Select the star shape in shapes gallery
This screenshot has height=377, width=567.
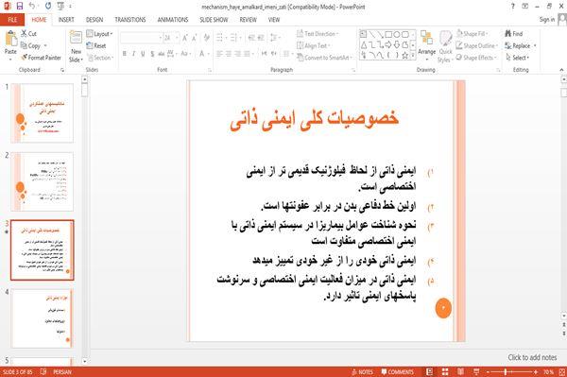[x=405, y=56]
